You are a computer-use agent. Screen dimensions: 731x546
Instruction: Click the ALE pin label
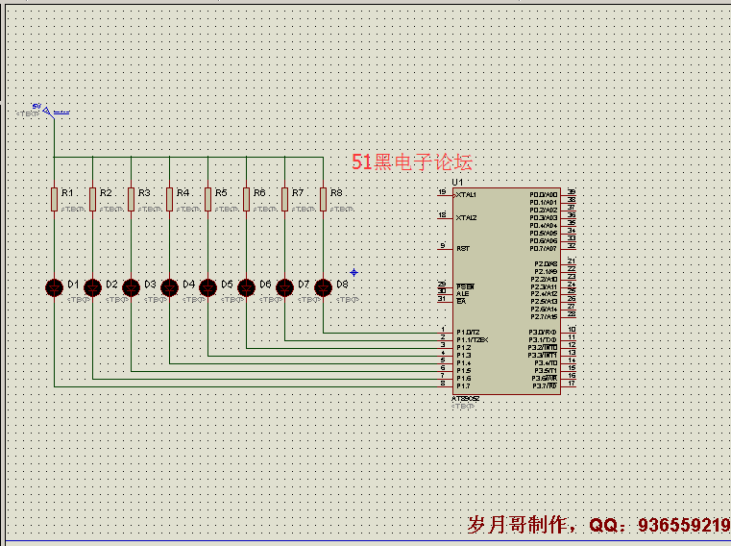point(462,293)
